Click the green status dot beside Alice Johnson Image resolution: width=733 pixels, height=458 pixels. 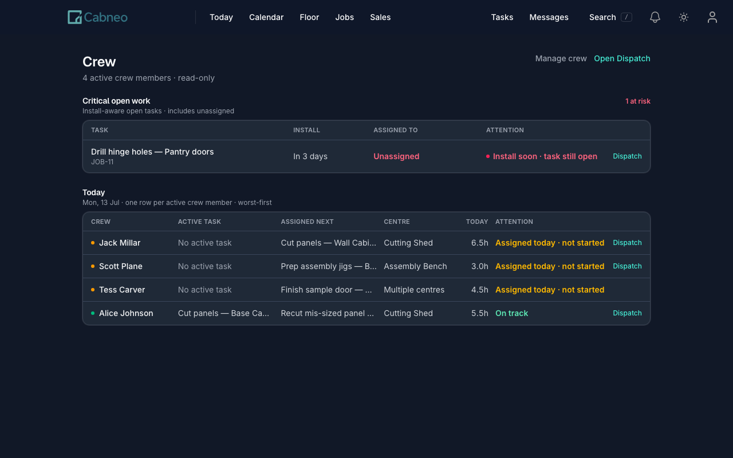click(93, 313)
